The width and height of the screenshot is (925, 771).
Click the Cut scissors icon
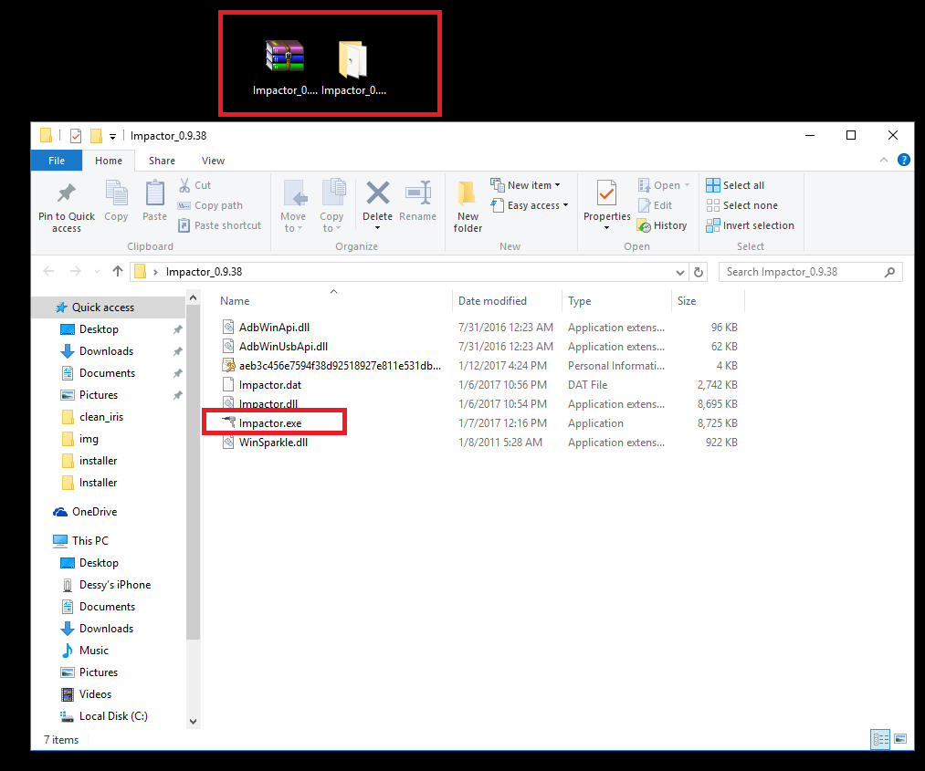click(x=184, y=185)
